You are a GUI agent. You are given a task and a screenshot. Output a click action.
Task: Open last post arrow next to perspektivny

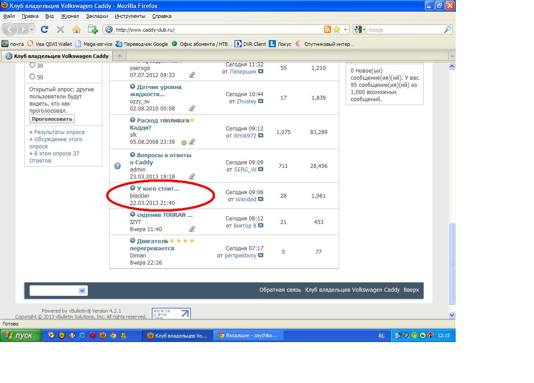click(x=261, y=255)
